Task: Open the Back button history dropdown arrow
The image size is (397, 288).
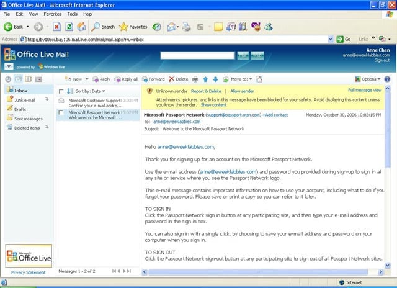Action: [27, 27]
